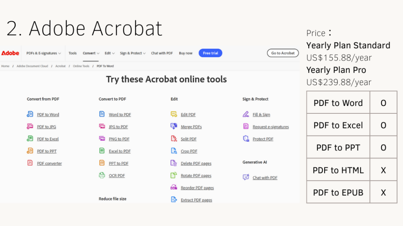Open the Online Tools breadcrumb link
403x226 pixels.
(81, 66)
